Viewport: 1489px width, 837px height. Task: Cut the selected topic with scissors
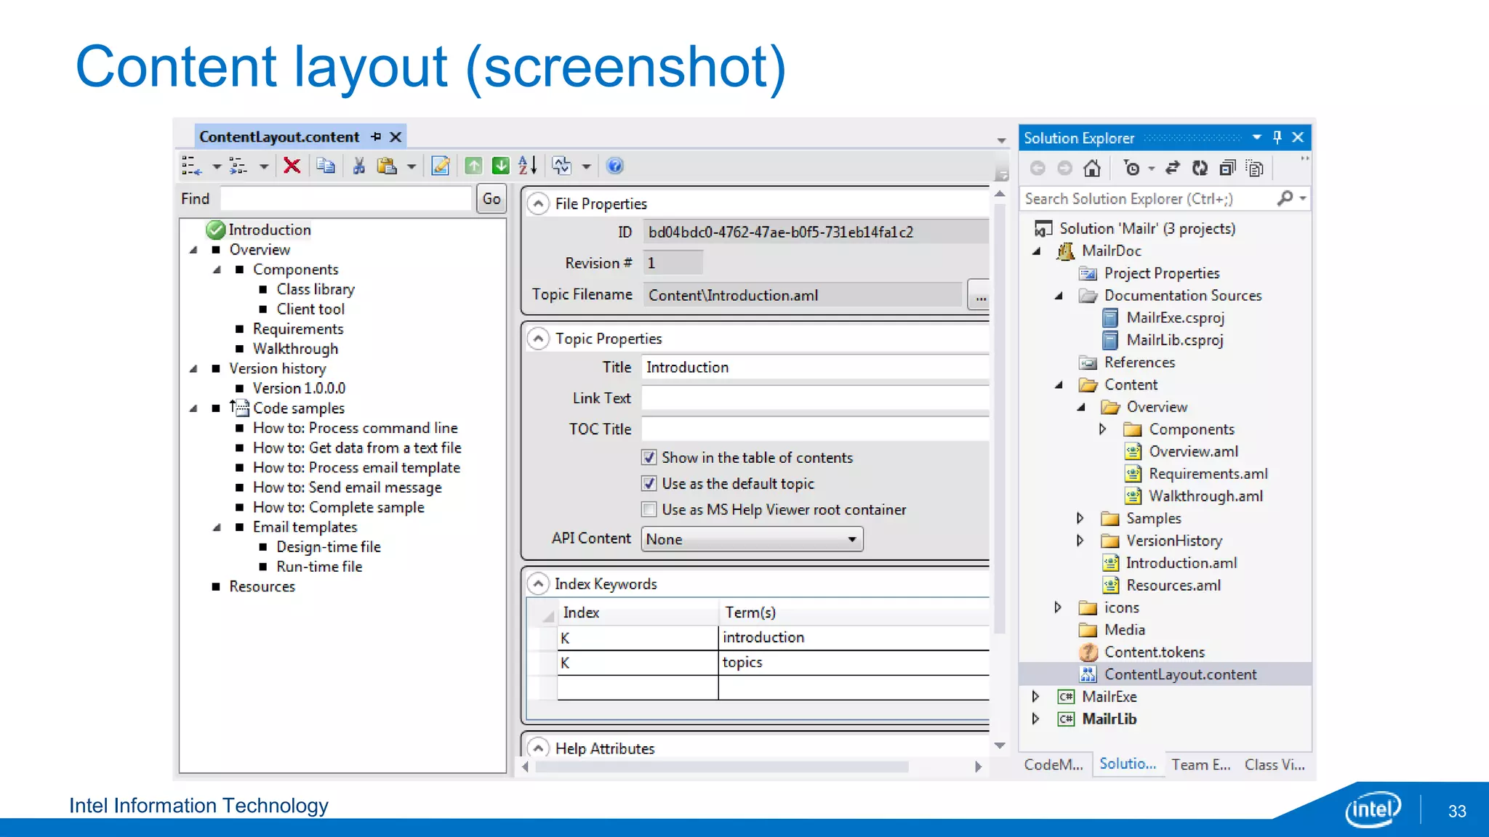(x=358, y=166)
